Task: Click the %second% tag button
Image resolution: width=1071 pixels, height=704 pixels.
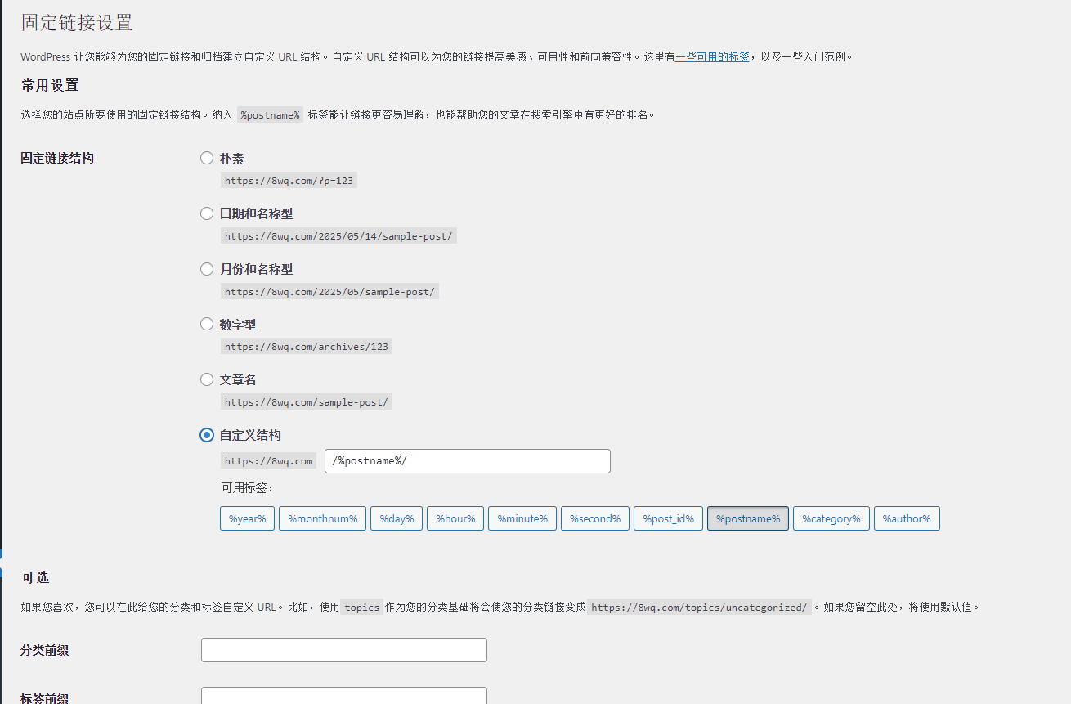Action: point(594,518)
